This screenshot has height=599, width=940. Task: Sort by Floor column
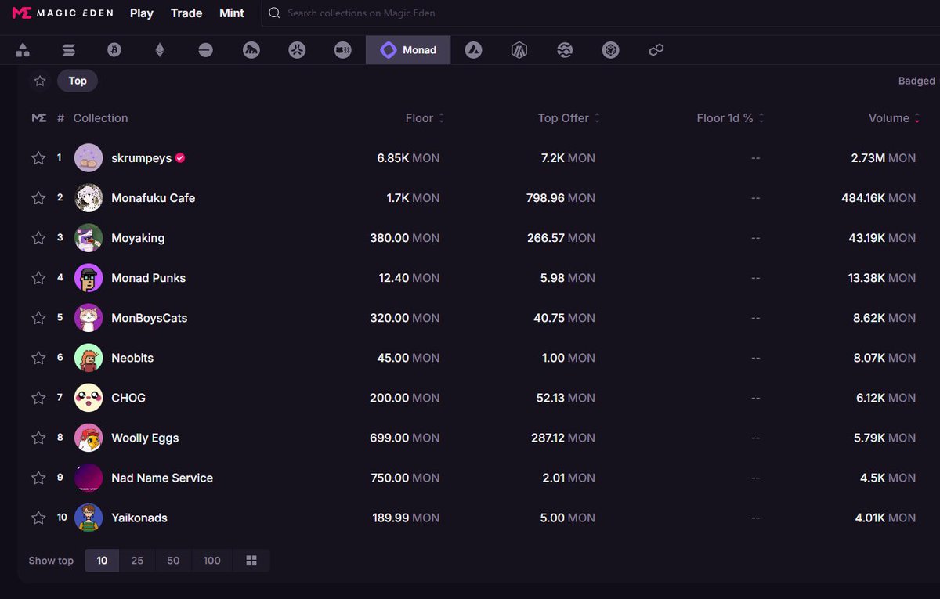click(425, 118)
